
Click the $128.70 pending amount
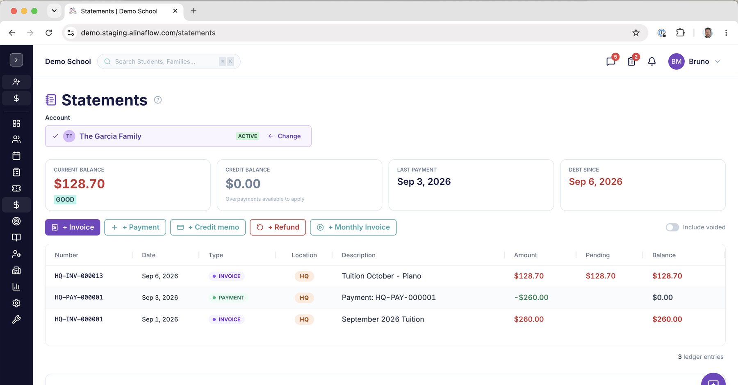[600, 276]
